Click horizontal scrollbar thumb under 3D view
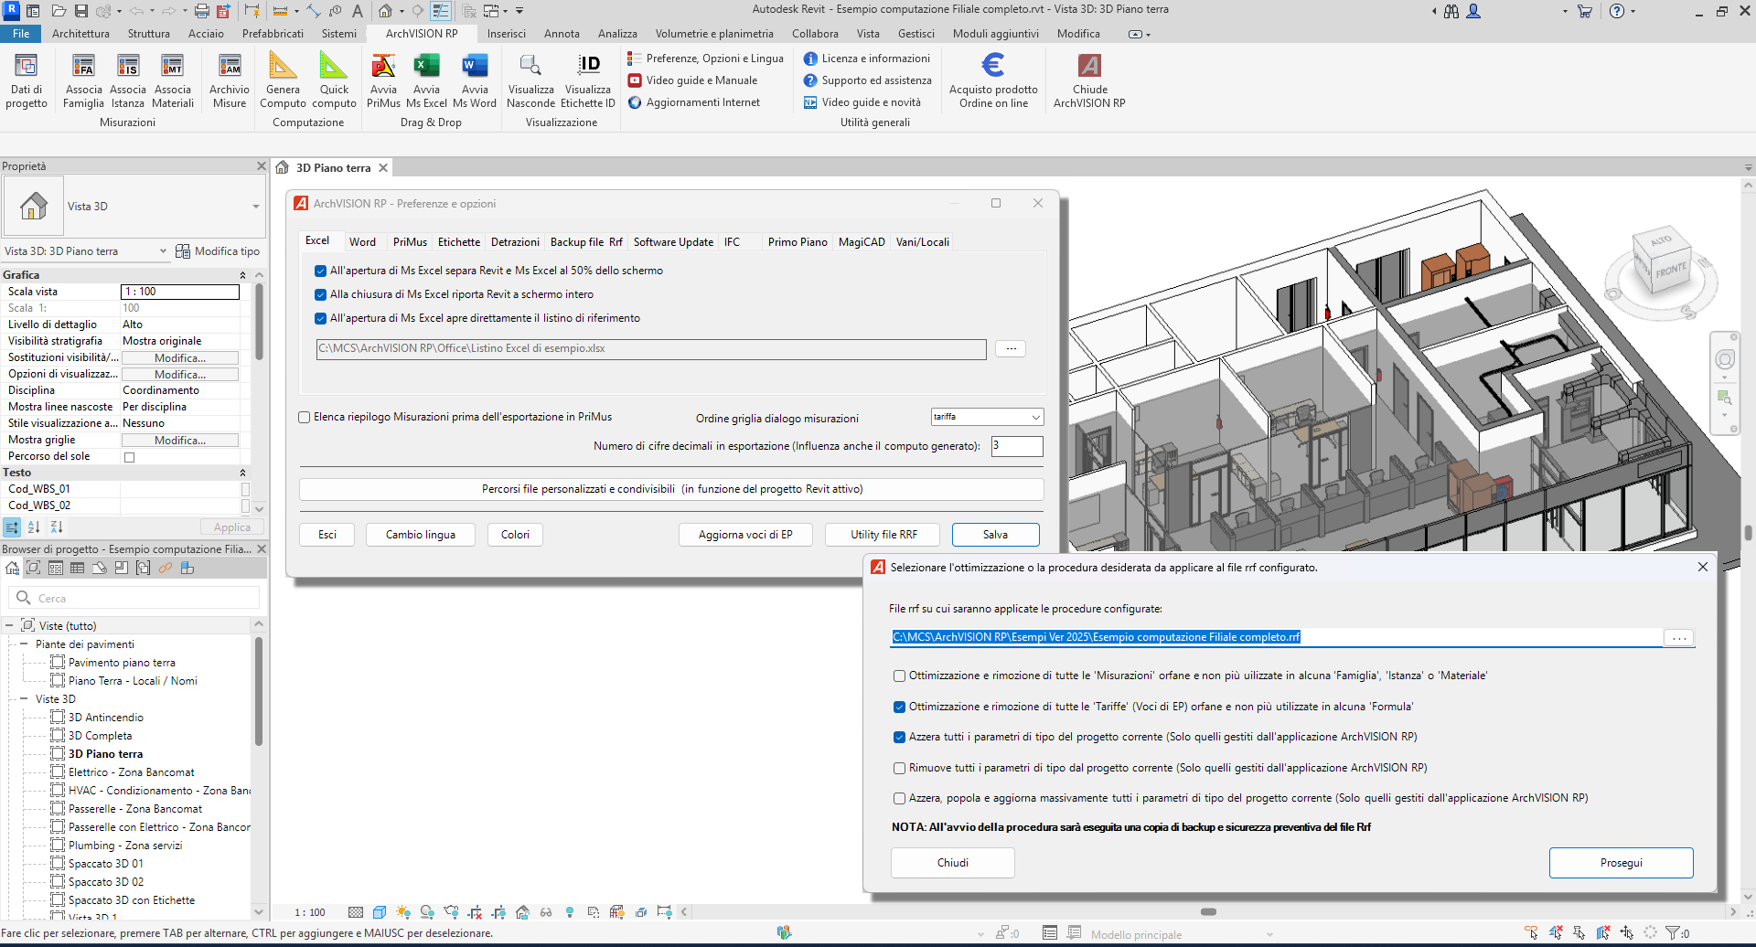The height and width of the screenshot is (947, 1756). (1208, 912)
